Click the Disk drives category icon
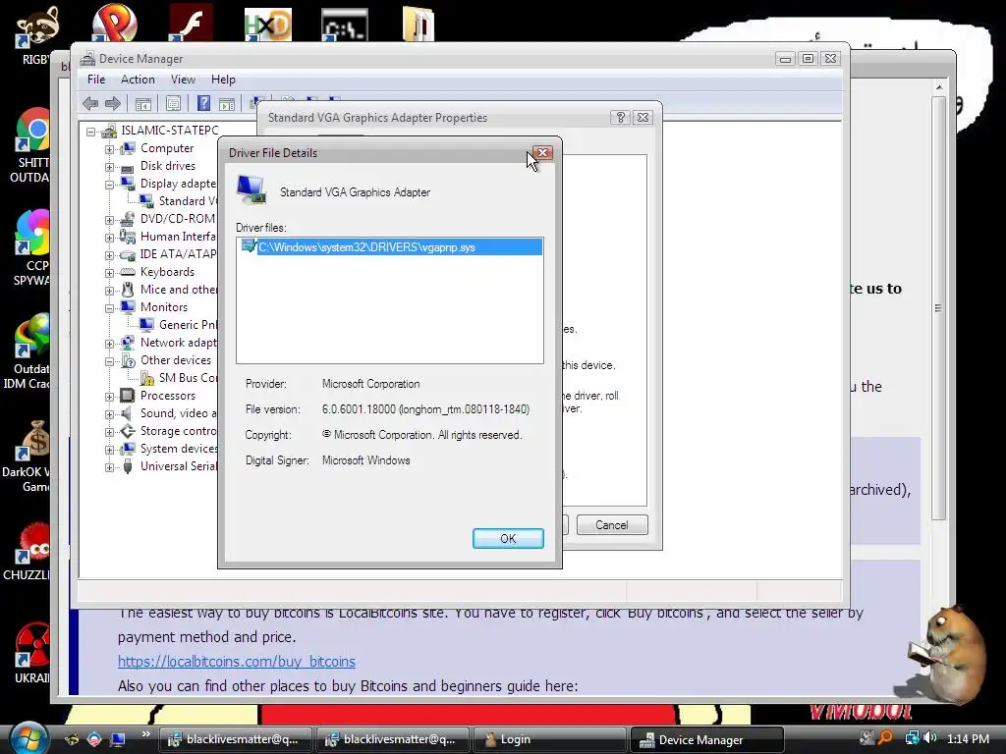Viewport: 1006px width, 754px height. [127, 167]
